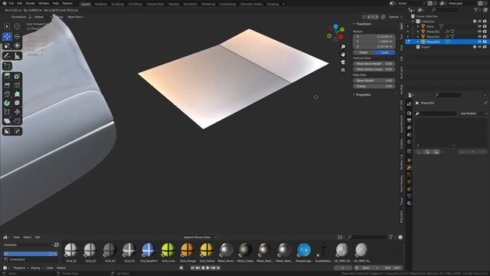
Task: Adjust the edge Crease slider
Action: pos(374,86)
